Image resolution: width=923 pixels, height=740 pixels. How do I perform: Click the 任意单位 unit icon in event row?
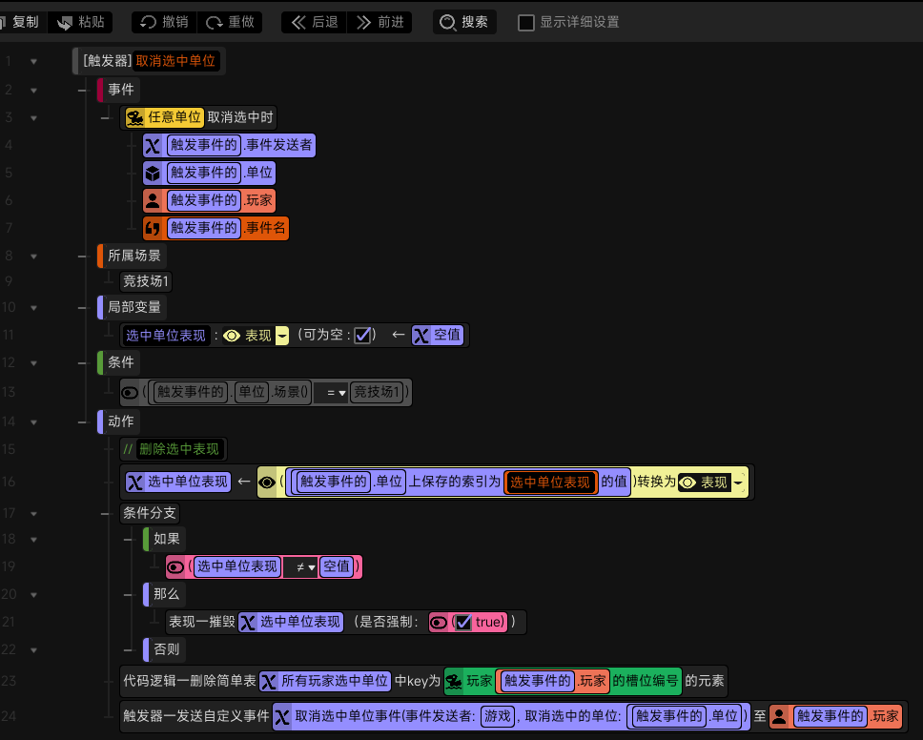(x=134, y=117)
